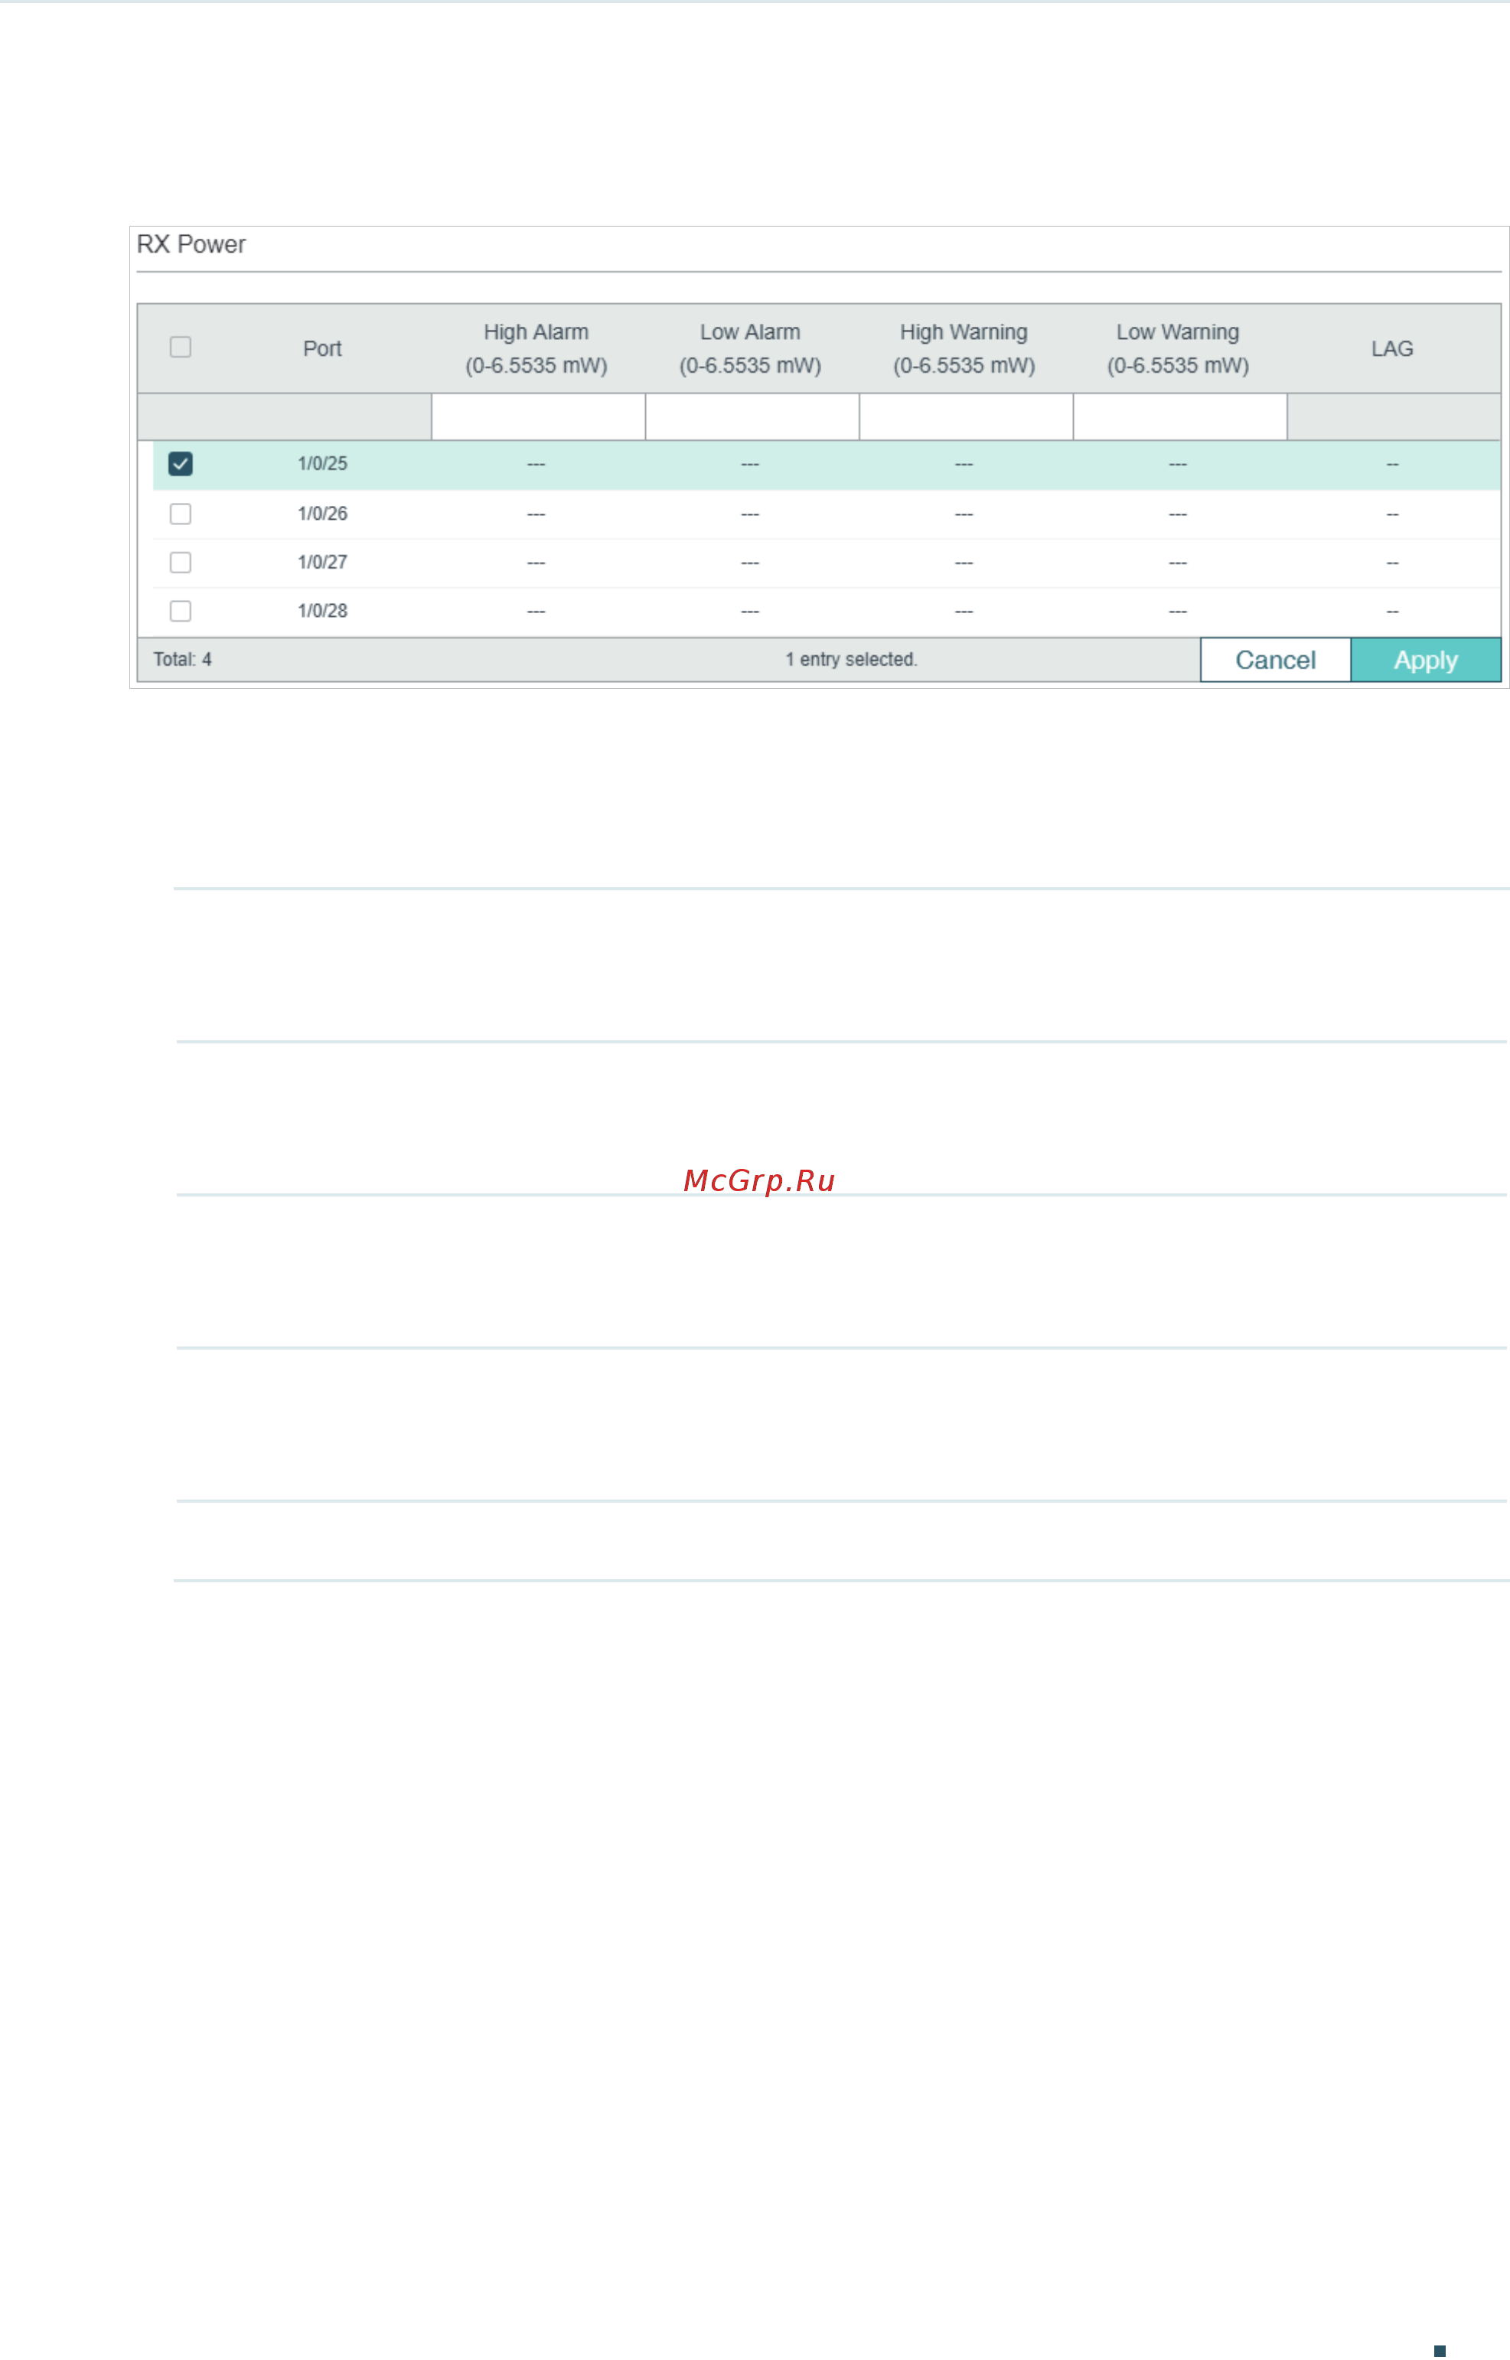This screenshot has height=2360, width=1510.
Task: Click the LAG value of port 1/0/25
Action: (x=1392, y=464)
